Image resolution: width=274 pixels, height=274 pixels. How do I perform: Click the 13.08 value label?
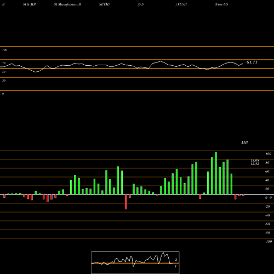click(255, 161)
